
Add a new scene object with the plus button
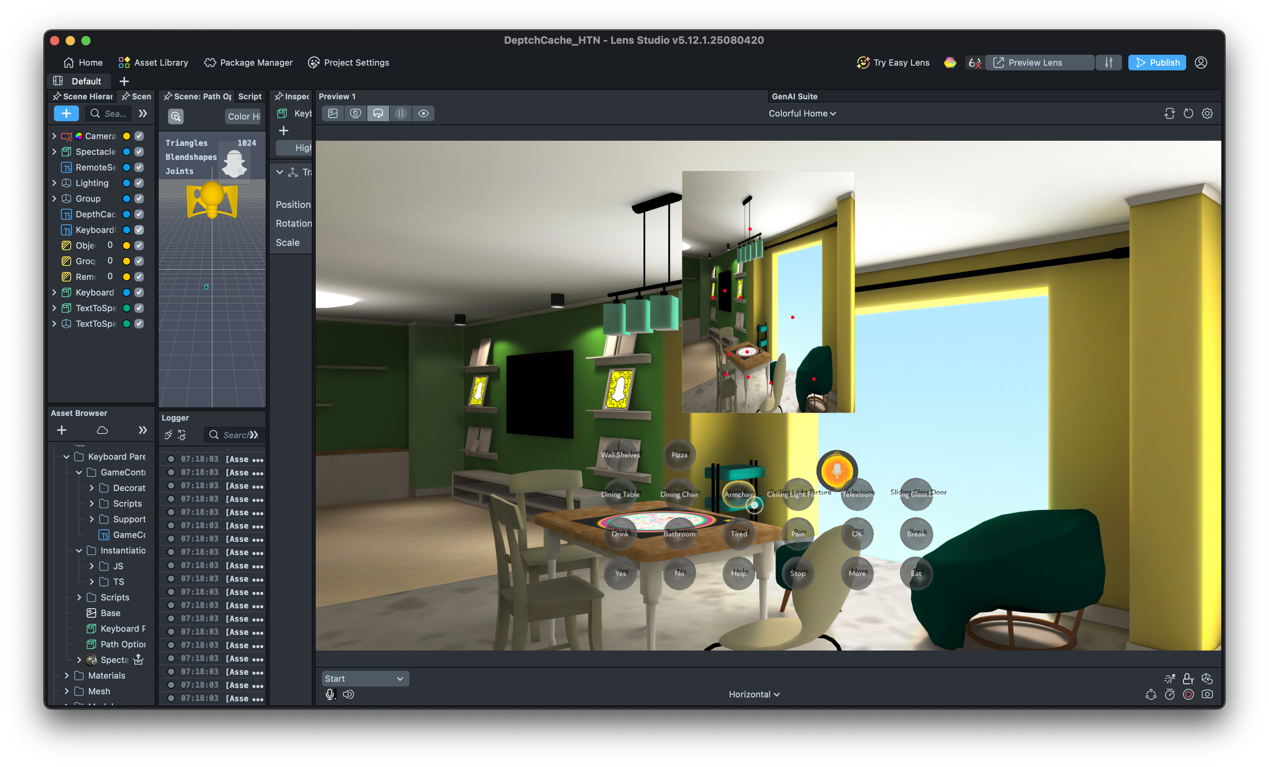click(x=66, y=113)
